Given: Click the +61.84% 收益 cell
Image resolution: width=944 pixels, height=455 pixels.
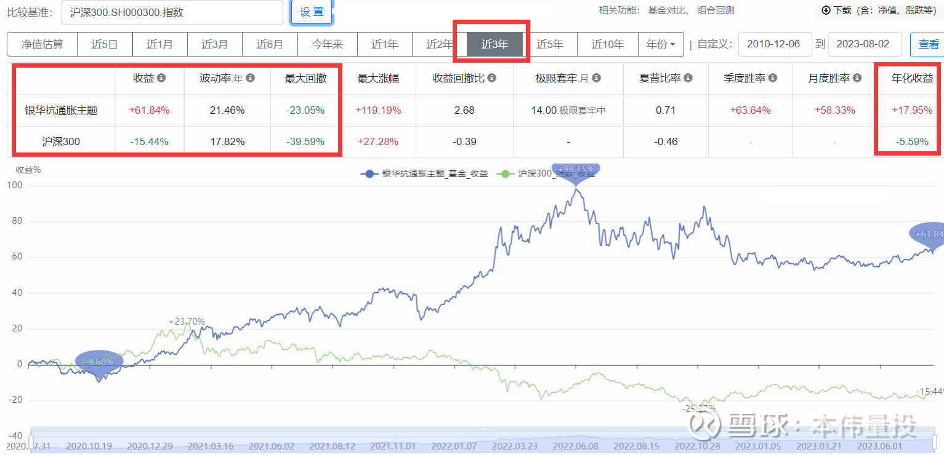Looking at the screenshot, I should [x=149, y=111].
